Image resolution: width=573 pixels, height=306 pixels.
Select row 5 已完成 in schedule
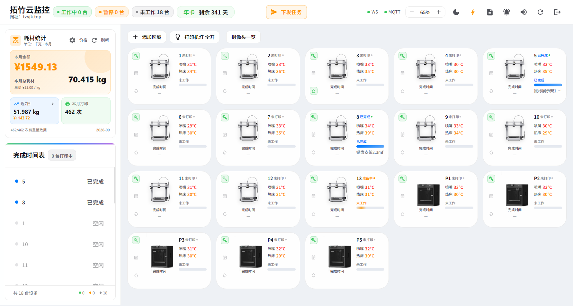pos(60,182)
